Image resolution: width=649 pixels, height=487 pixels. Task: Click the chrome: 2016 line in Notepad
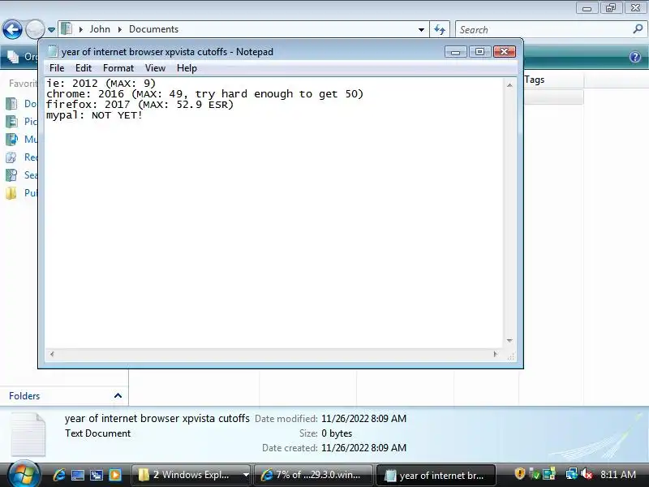[205, 94]
